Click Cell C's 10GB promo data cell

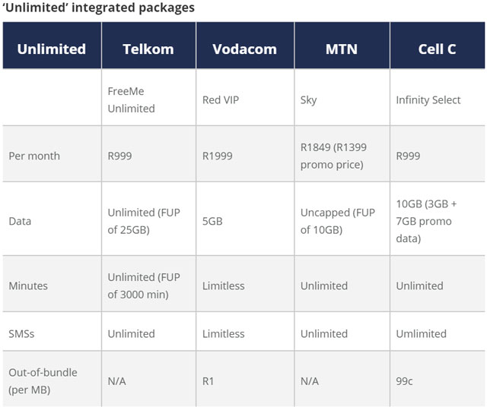click(x=426, y=221)
